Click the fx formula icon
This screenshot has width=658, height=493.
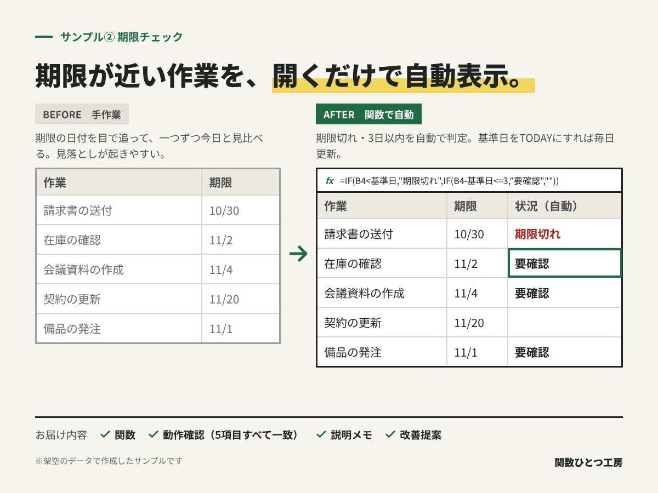[330, 181]
